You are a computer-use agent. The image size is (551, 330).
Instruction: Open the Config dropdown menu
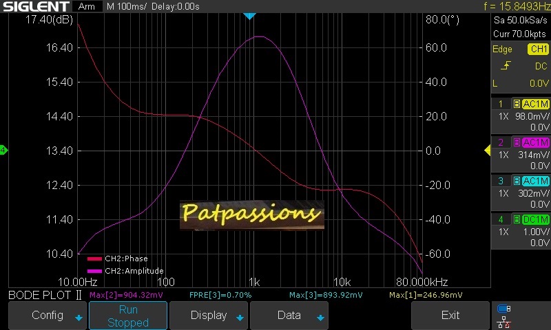48,316
